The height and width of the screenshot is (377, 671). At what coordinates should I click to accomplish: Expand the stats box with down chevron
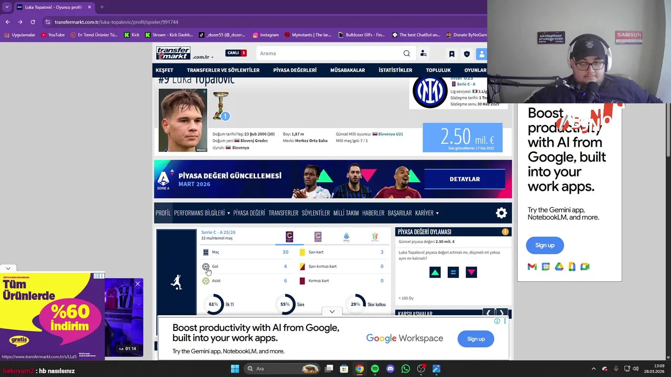332,312
